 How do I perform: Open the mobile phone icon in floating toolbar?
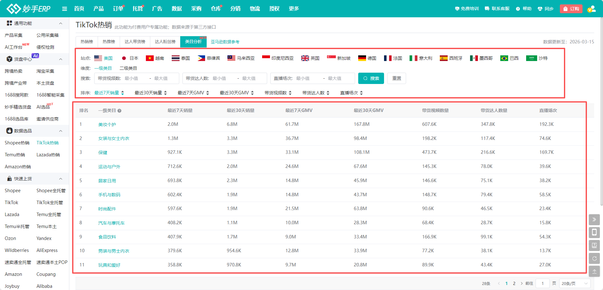[x=594, y=232]
